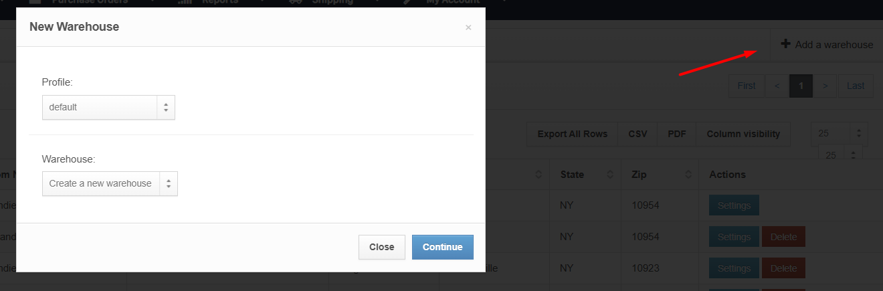Click Export All Rows
The width and height of the screenshot is (883, 291).
pos(573,134)
